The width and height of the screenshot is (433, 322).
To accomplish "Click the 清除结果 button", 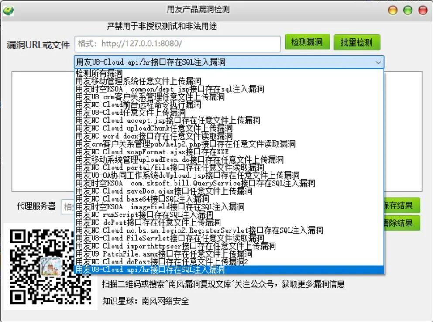I will 402,223.
